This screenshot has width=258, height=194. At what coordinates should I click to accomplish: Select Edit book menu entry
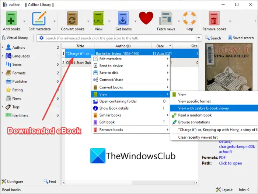click(x=130, y=122)
